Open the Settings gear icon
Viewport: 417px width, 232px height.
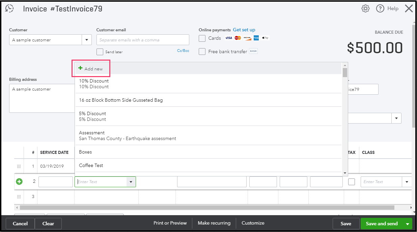365,8
